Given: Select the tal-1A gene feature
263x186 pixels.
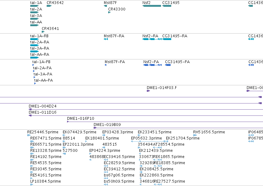Looking at the screenshot, I should [34, 6].
